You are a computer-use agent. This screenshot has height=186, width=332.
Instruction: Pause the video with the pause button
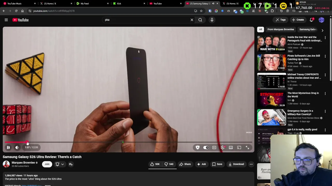[x=8, y=148]
